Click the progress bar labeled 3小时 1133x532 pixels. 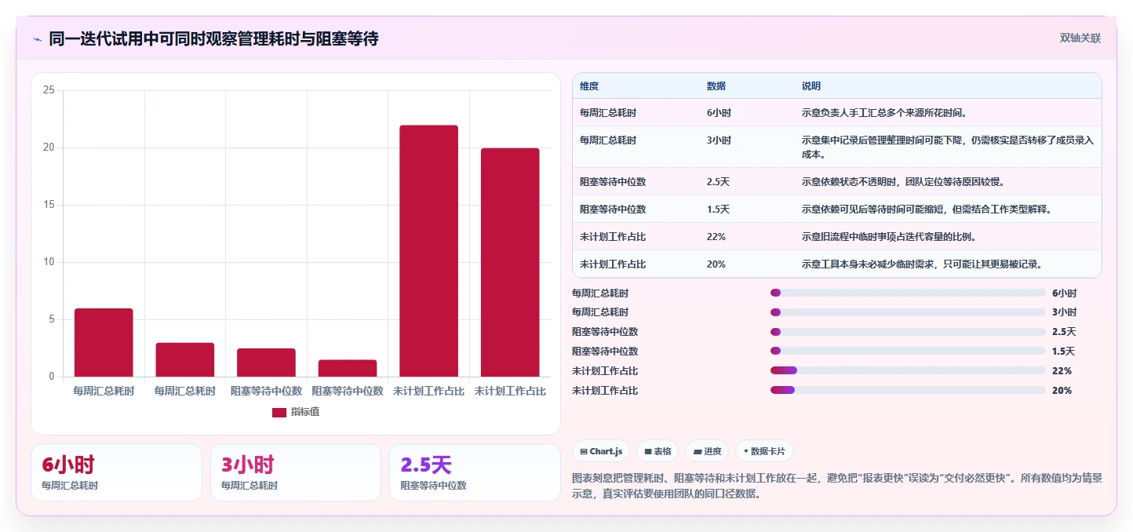(908, 312)
